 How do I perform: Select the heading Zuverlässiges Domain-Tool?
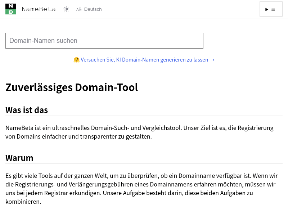72,87
